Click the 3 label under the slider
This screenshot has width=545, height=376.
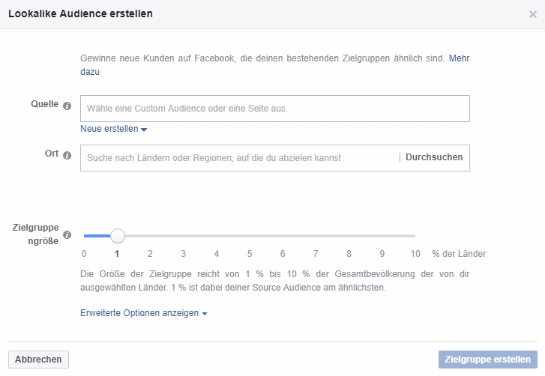pyautogui.click(x=183, y=253)
